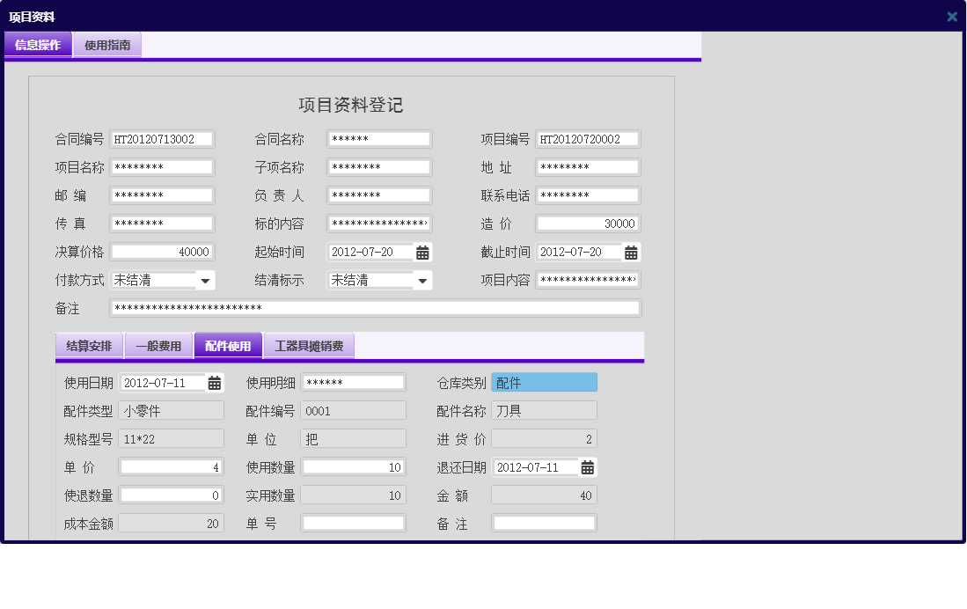The width and height of the screenshot is (967, 609).
Task: Select the 配件使用 tab
Action: (x=228, y=345)
